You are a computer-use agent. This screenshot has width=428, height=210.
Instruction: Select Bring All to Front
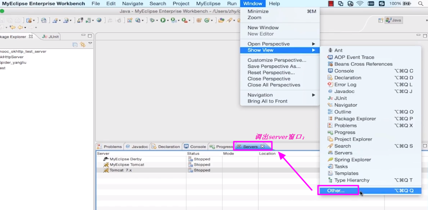pos(279,101)
